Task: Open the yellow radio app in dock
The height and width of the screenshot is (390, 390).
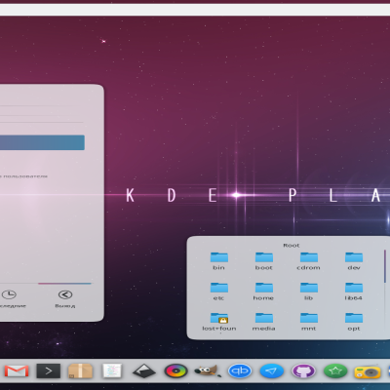Action: point(368,371)
